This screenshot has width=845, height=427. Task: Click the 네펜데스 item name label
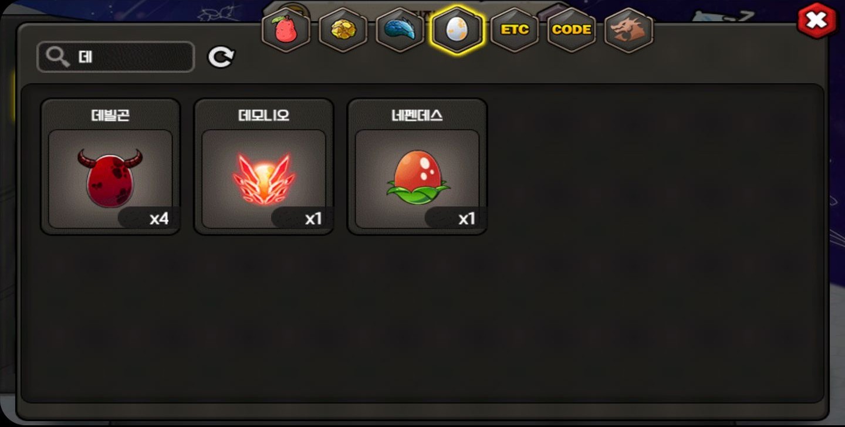click(x=417, y=115)
